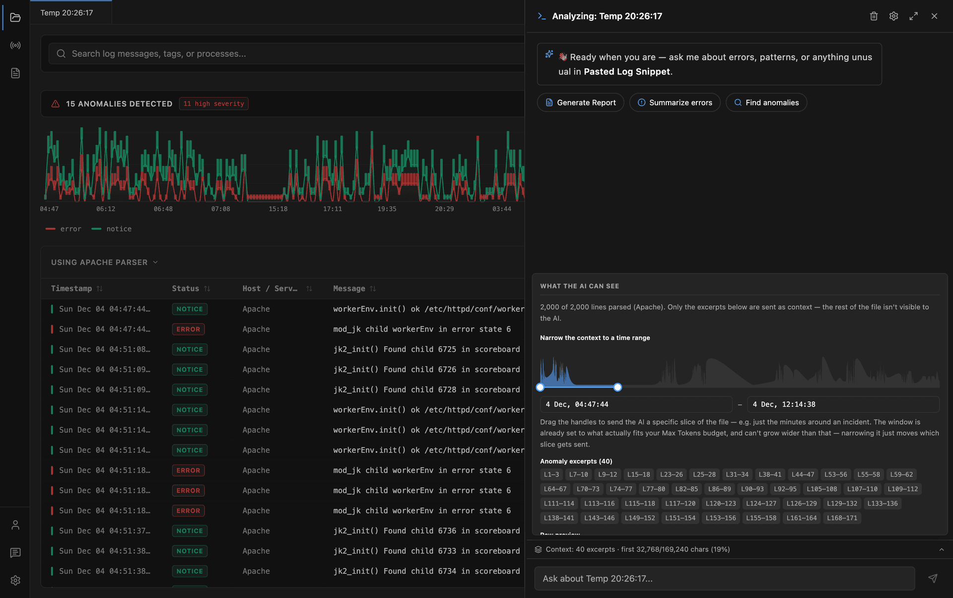Focus the Ask about Temp input
Screen dimensions: 953x598
pyautogui.click(x=724, y=579)
